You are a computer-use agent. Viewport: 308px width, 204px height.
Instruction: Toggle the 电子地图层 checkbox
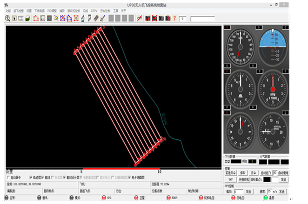tap(129, 178)
